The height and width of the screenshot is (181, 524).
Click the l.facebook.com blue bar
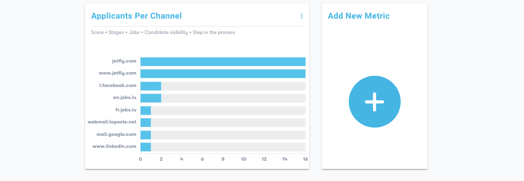[151, 86]
